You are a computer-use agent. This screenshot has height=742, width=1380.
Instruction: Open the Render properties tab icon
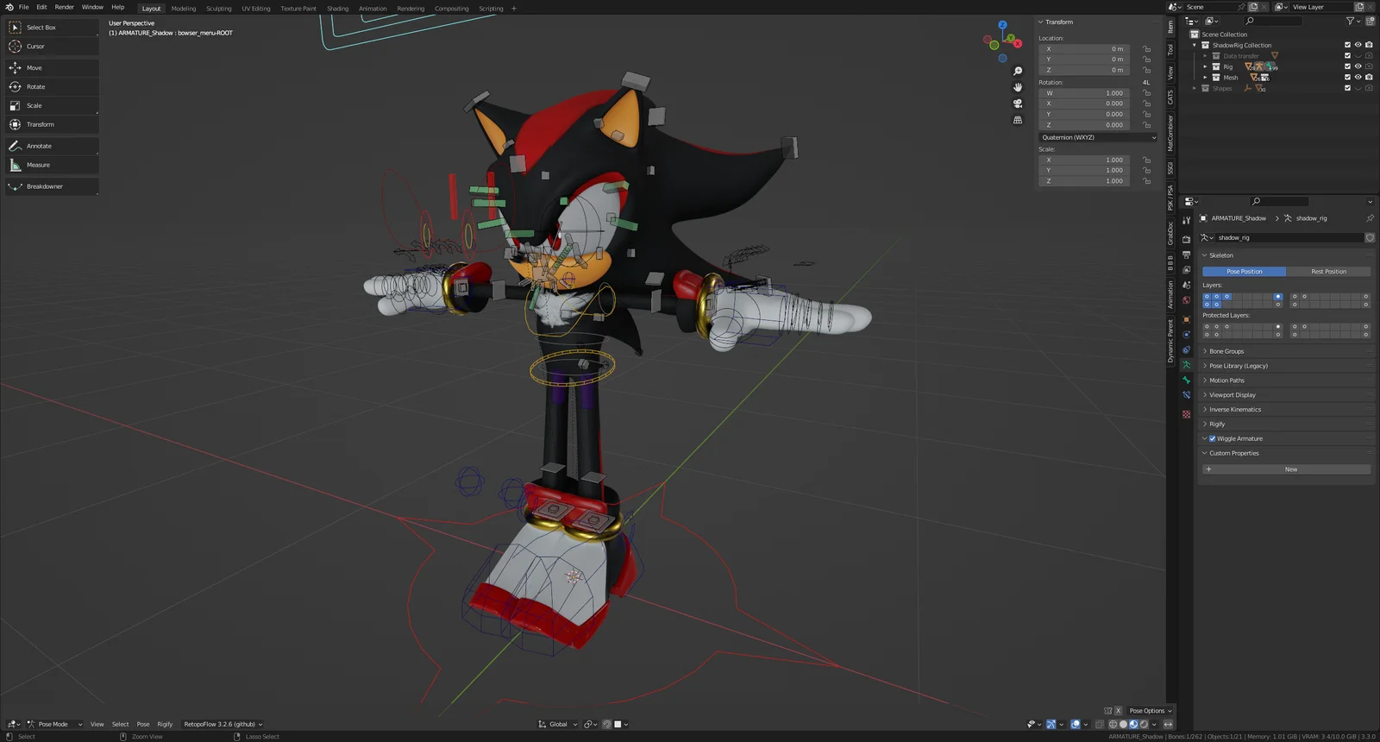point(1186,239)
